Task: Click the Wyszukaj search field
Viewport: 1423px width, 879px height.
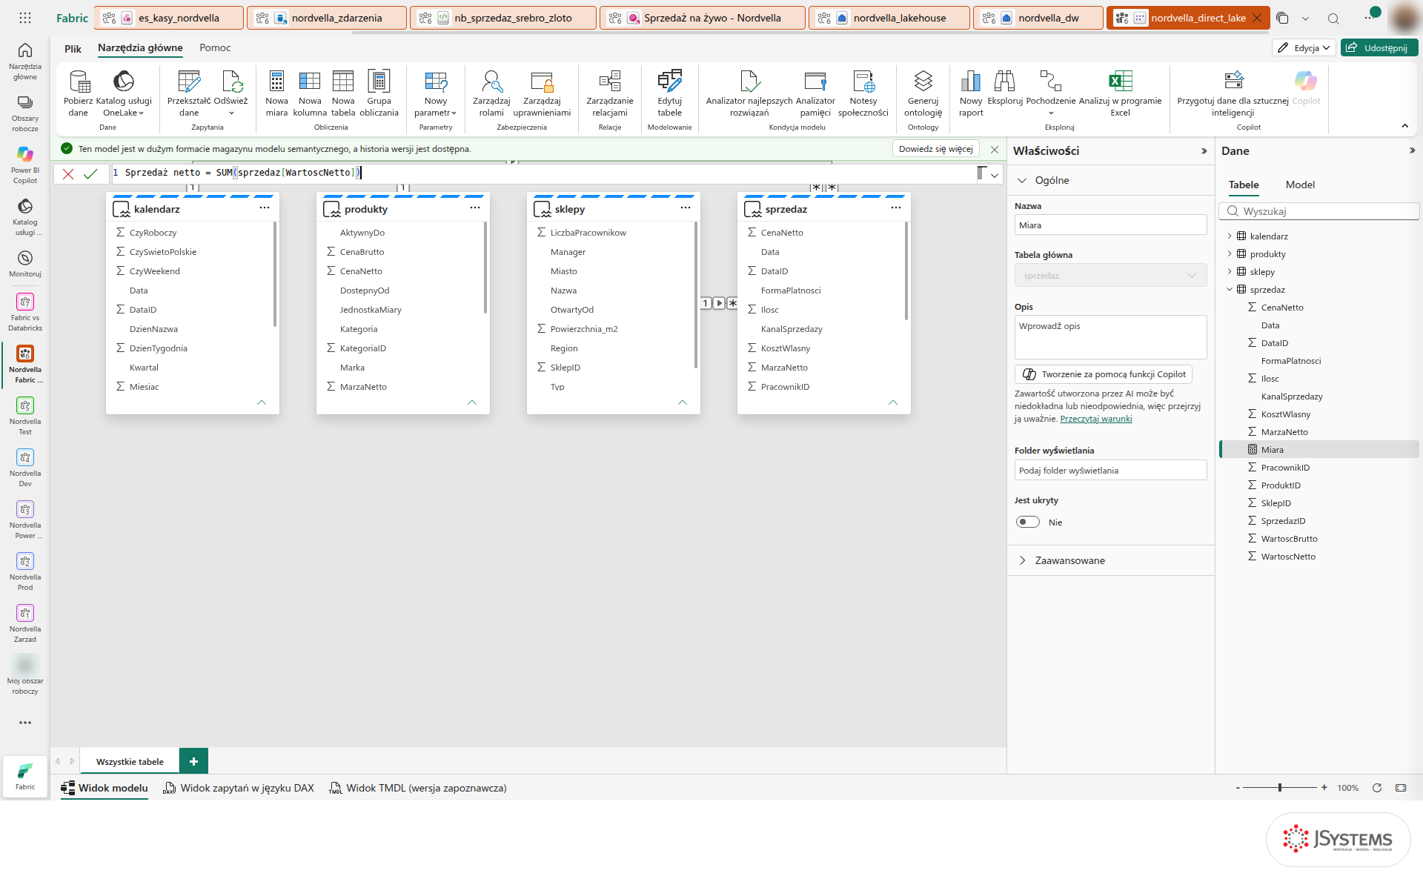Action: coord(1319,211)
